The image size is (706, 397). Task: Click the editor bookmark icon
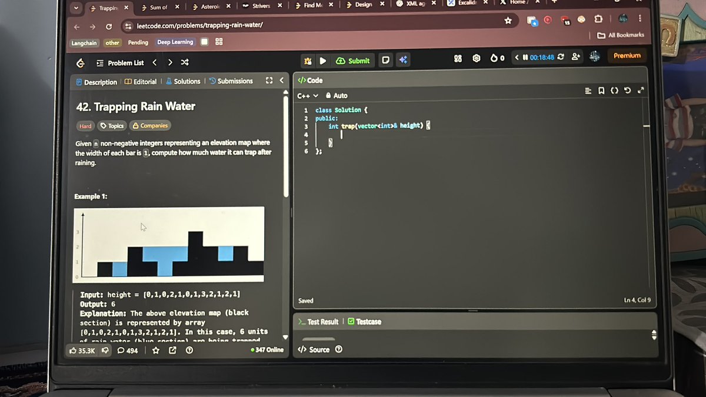(x=601, y=91)
